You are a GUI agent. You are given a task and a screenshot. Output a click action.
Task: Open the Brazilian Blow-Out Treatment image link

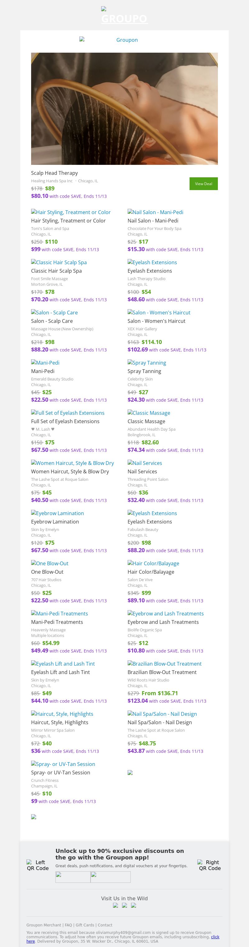[x=165, y=663]
